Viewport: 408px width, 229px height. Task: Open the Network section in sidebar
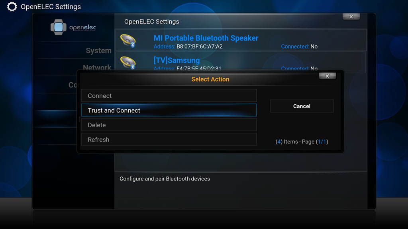coord(97,68)
